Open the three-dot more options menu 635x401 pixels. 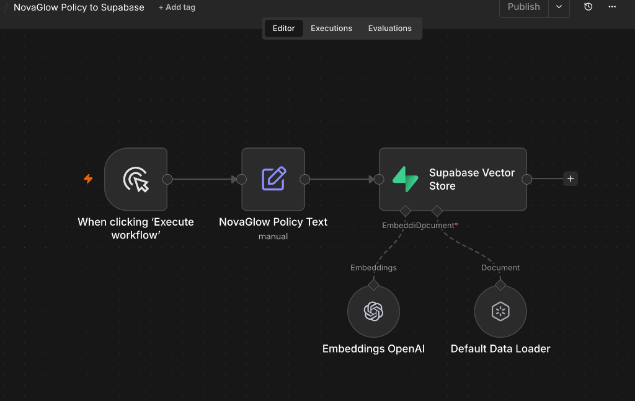(x=612, y=7)
